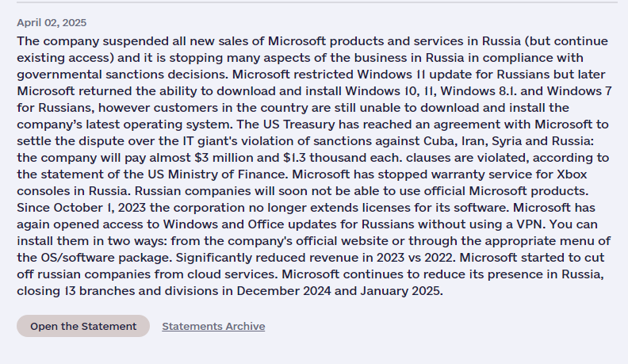628x364 pixels.
Task: Click the horizontal divider above the date
Action: tap(317, 2)
